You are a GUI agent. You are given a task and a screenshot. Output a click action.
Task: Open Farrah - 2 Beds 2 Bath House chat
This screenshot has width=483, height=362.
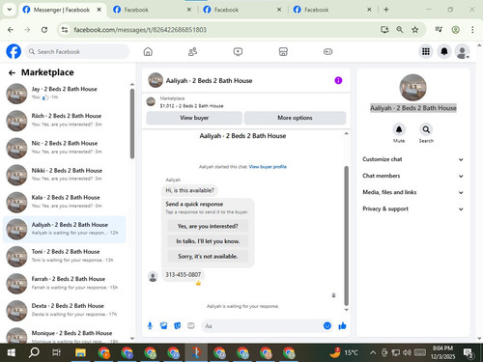[65, 283]
